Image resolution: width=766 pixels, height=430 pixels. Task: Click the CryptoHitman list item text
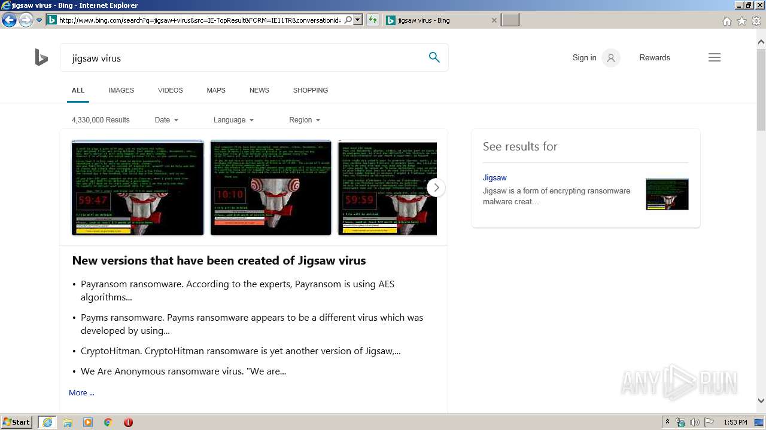pyautogui.click(x=241, y=351)
